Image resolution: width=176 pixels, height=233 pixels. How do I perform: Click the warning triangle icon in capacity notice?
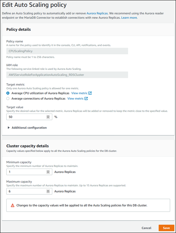coord(13,205)
